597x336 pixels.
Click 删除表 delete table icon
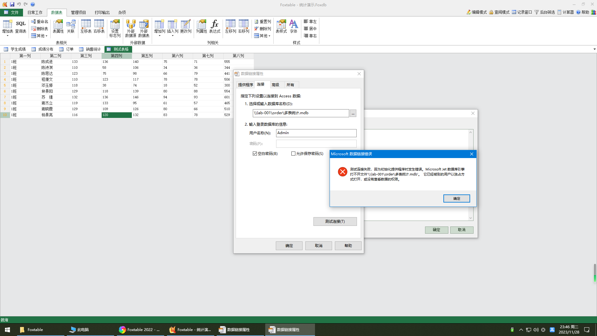pos(39,29)
